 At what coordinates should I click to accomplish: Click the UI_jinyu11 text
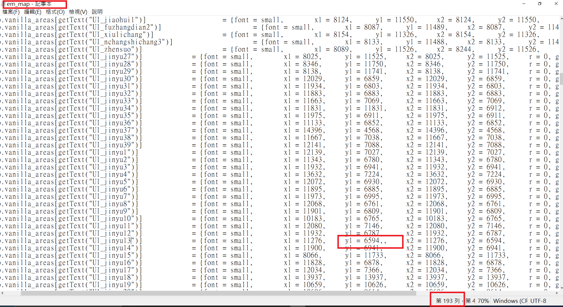[x=112, y=226]
